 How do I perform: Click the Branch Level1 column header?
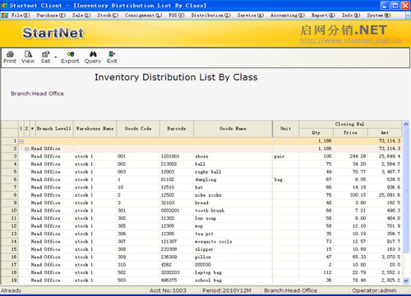[x=54, y=129]
